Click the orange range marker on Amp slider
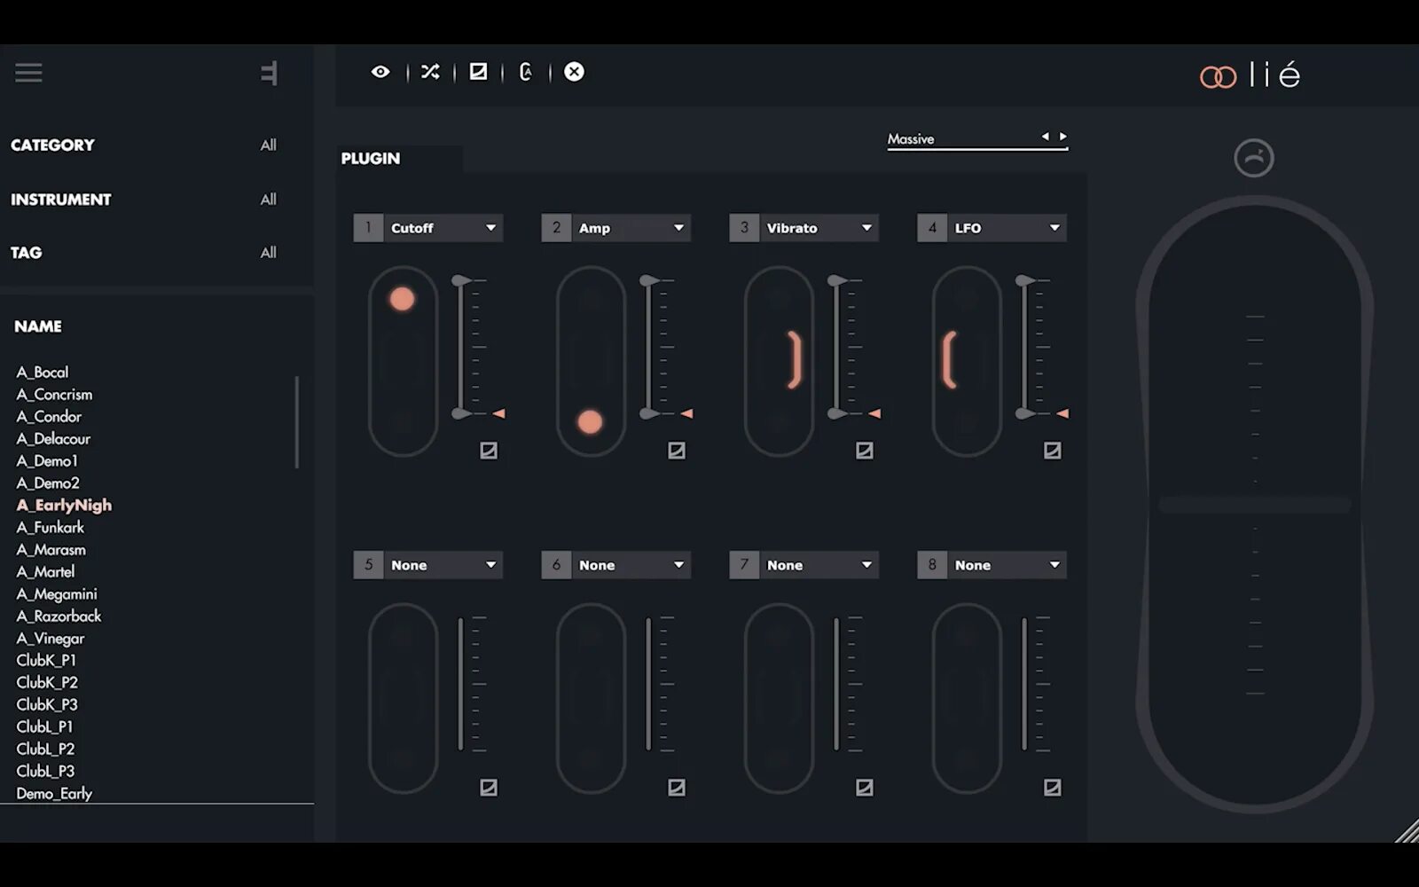The height and width of the screenshot is (887, 1419). 687,414
